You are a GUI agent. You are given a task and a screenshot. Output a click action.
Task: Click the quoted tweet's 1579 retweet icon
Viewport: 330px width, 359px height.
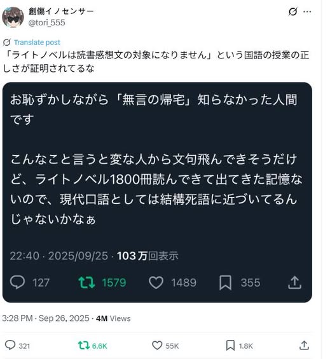(x=86, y=282)
